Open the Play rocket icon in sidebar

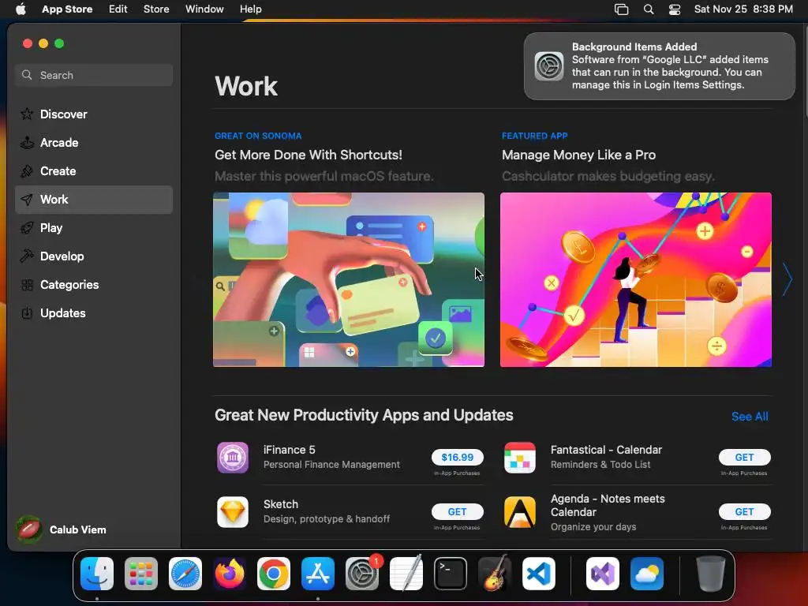click(x=27, y=228)
